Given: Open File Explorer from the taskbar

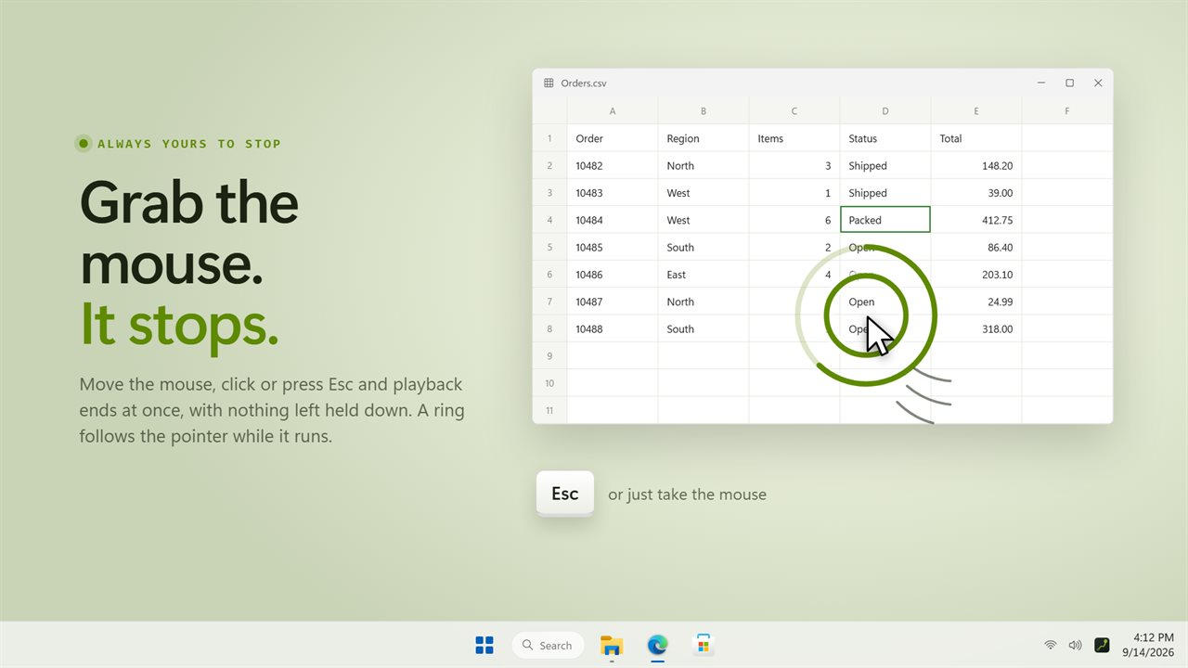Looking at the screenshot, I should coord(612,645).
